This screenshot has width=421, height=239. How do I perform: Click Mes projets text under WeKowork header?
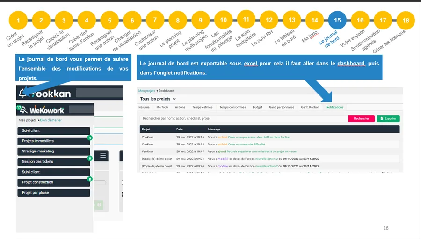pos(28,120)
